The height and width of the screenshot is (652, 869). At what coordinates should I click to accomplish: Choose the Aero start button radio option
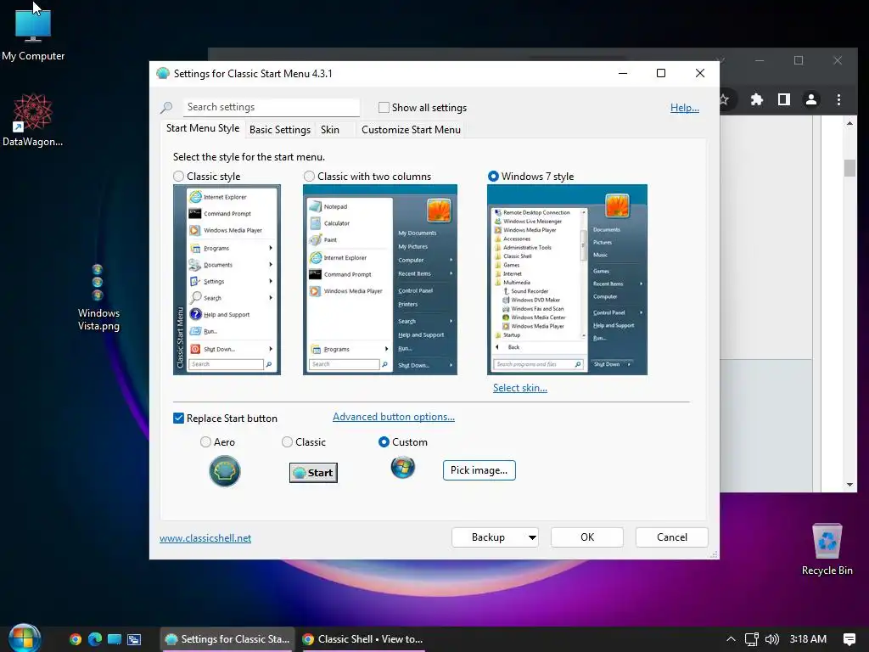[205, 441]
